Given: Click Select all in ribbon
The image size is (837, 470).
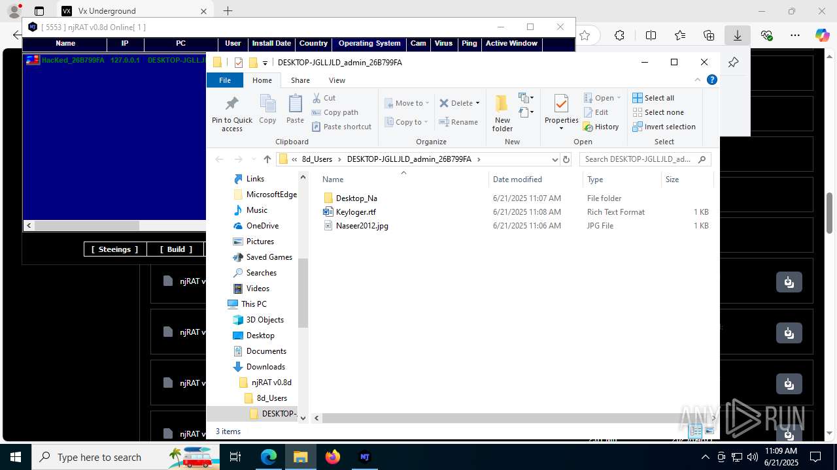Looking at the screenshot, I should click(653, 98).
